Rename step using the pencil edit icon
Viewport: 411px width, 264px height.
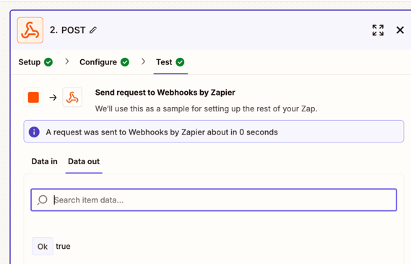point(93,30)
